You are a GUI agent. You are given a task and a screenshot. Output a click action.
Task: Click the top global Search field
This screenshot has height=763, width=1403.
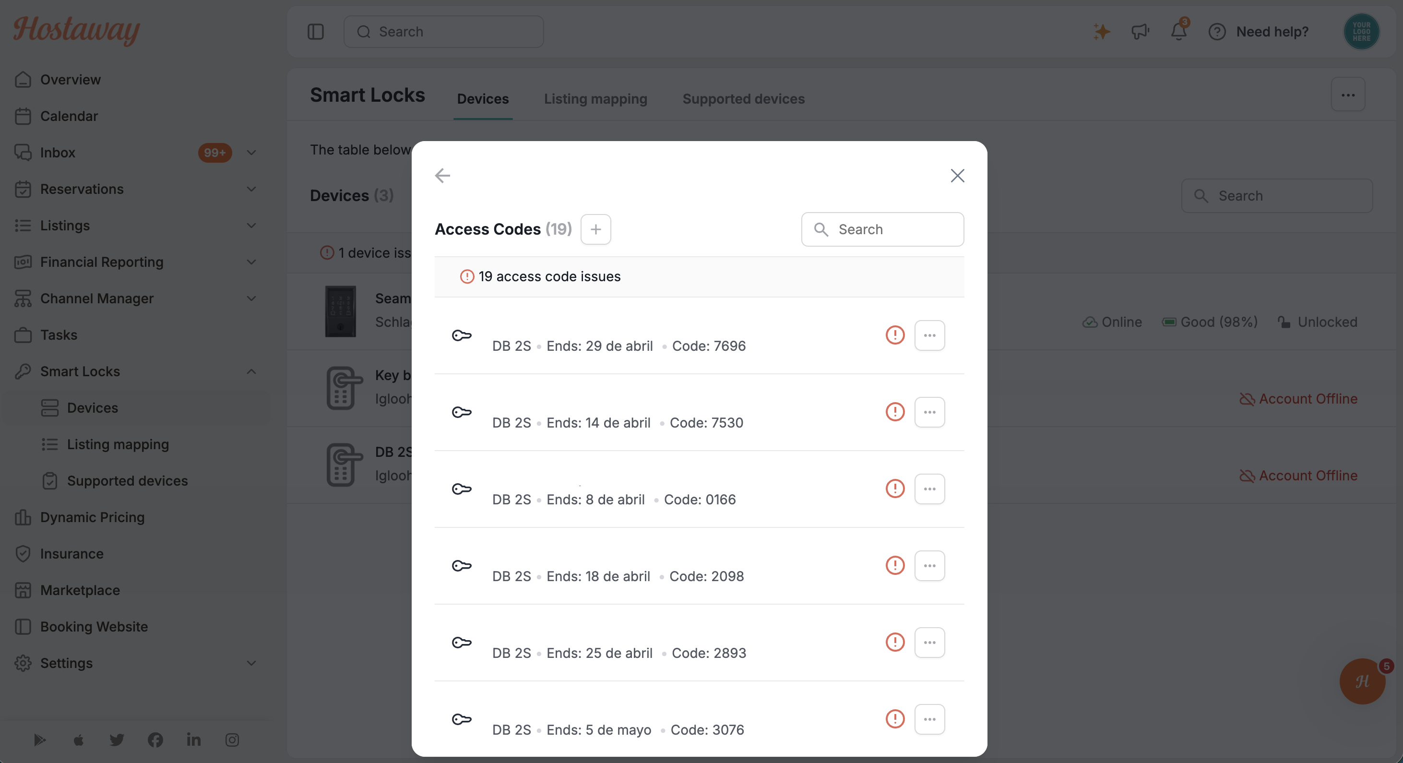(x=443, y=32)
